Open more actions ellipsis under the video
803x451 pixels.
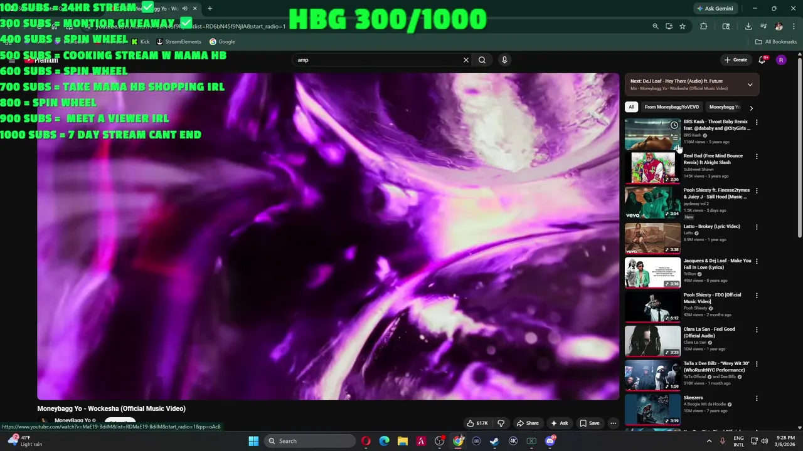pos(613,423)
